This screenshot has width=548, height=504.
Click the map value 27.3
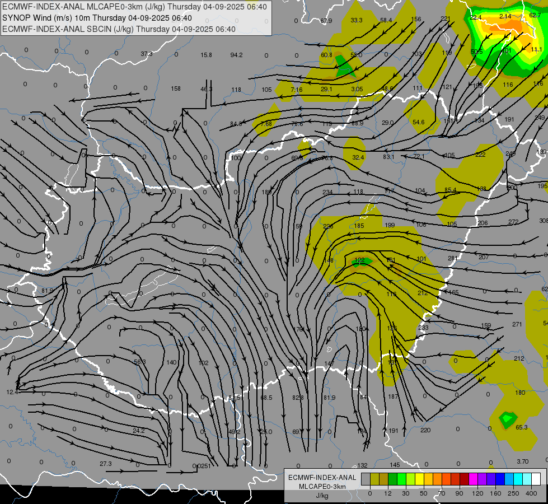[106, 464]
